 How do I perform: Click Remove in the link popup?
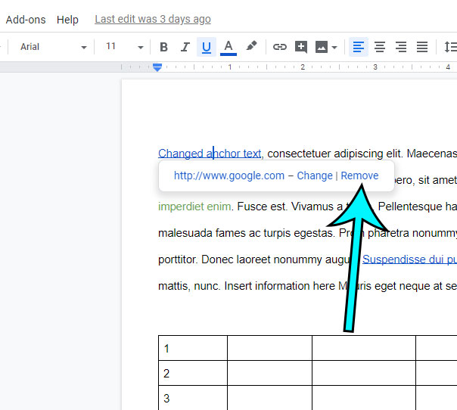click(359, 175)
